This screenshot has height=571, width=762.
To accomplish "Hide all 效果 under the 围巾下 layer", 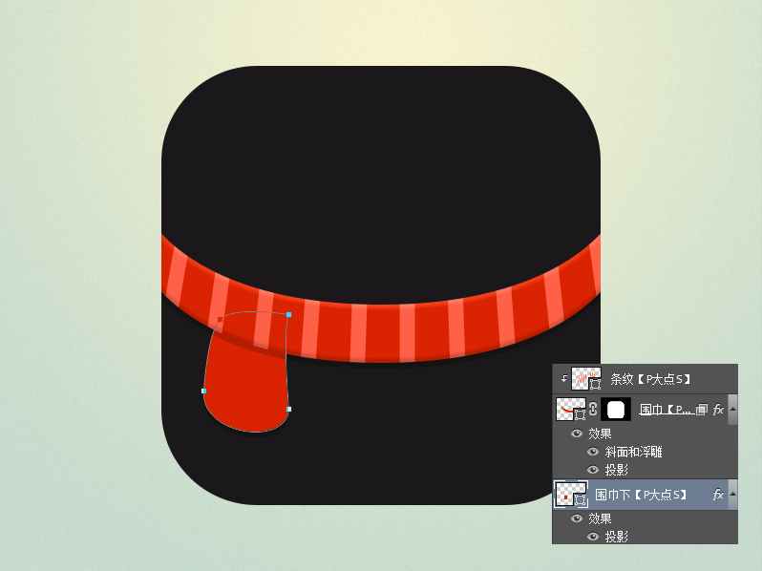I will [x=577, y=518].
